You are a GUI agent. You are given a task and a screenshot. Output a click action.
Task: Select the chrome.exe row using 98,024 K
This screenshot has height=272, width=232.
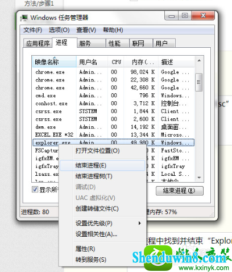click(114, 72)
